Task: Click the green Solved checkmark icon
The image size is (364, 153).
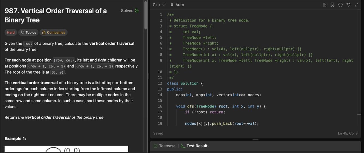Action: (137, 11)
